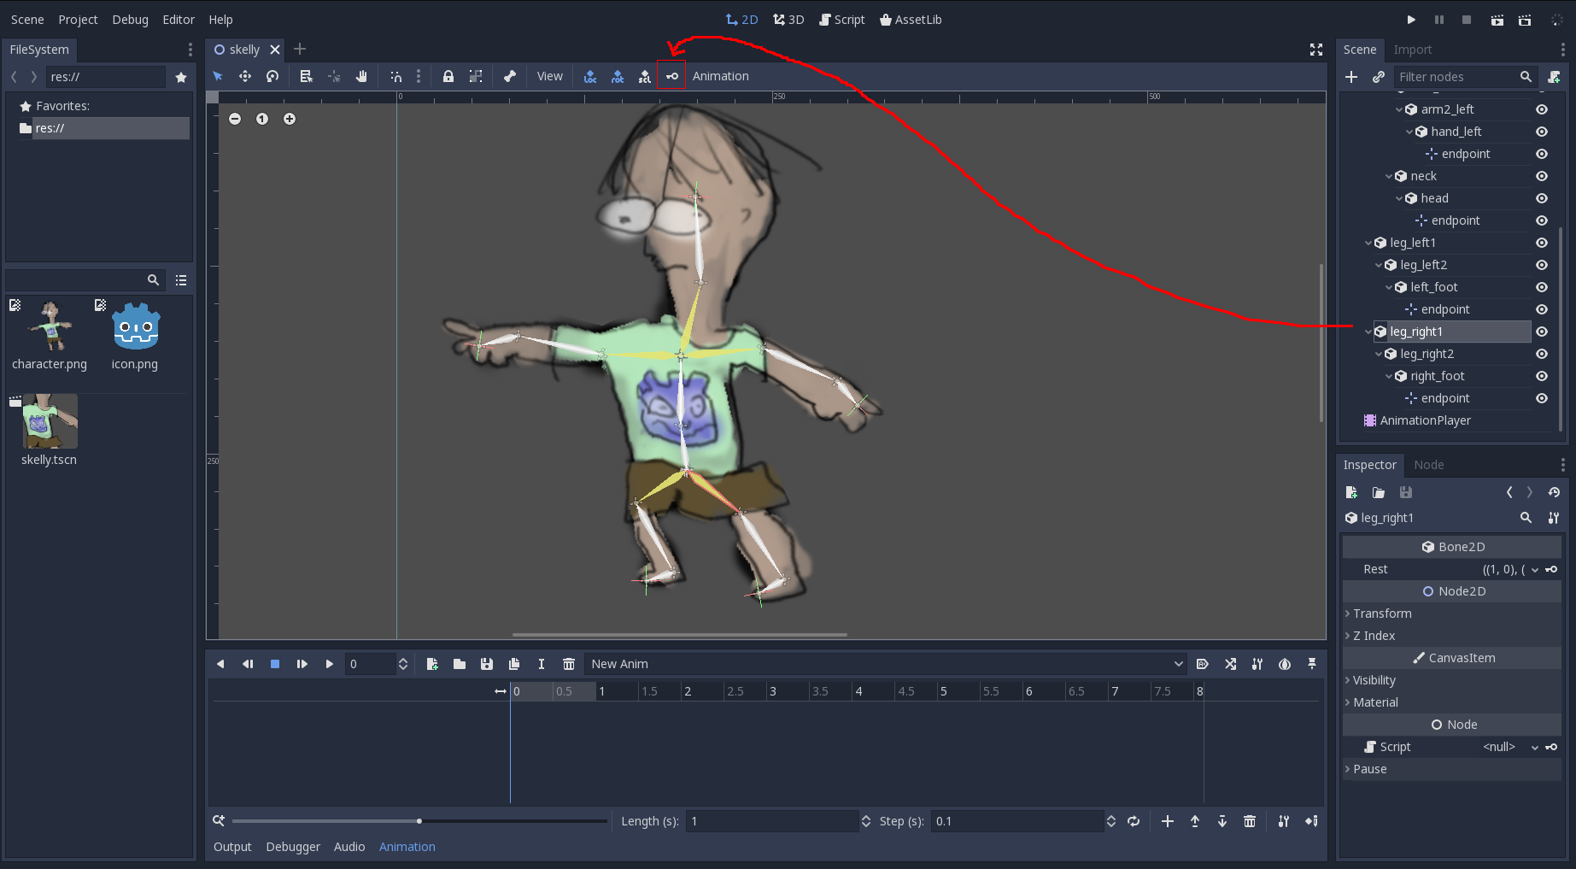
Task: Create new animation in animation panel
Action: tap(432, 664)
